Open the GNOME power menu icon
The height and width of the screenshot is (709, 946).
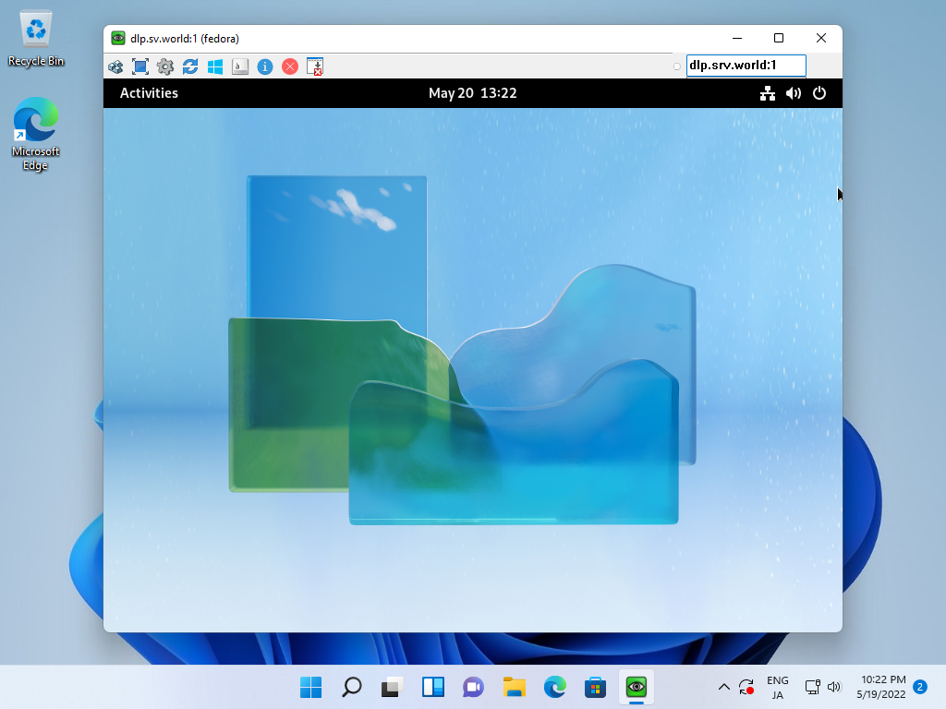coord(819,93)
